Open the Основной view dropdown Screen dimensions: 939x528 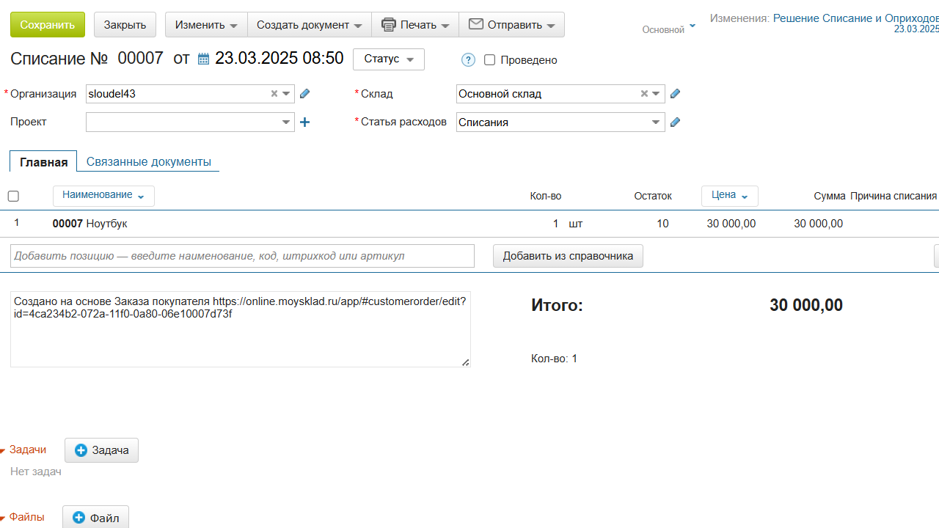pyautogui.click(x=668, y=29)
